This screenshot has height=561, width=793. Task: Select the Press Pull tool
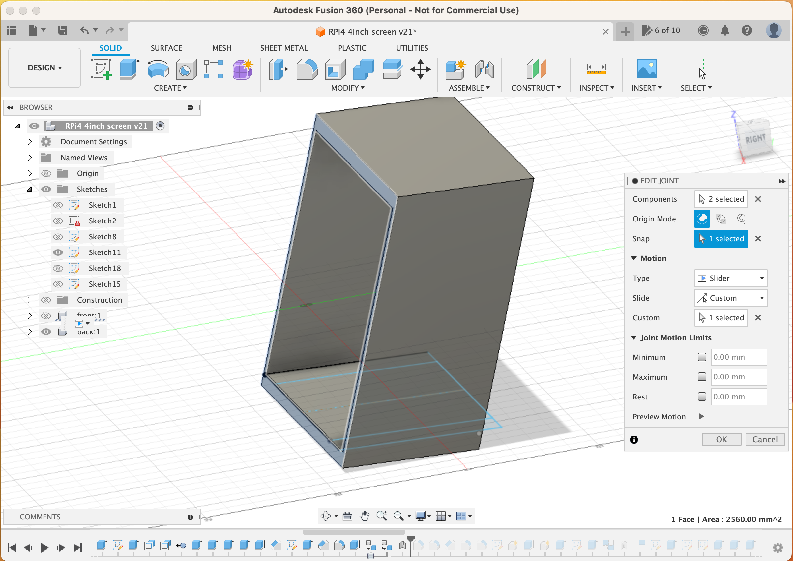[279, 69]
